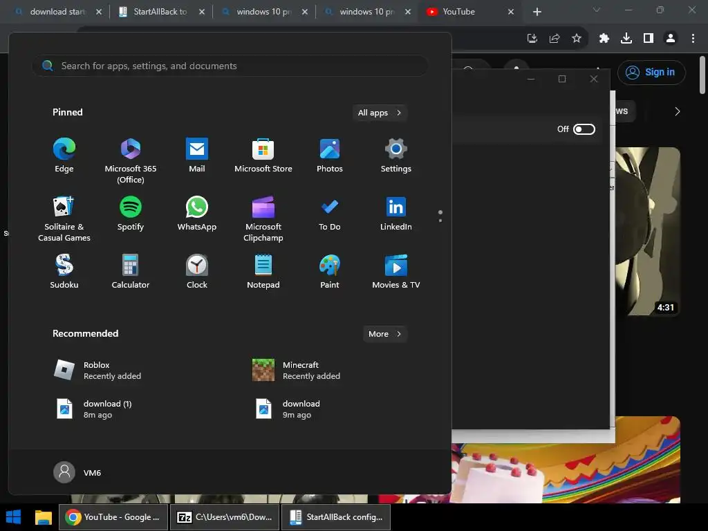Open Paint
Screen dimensions: 708x531
click(330, 272)
